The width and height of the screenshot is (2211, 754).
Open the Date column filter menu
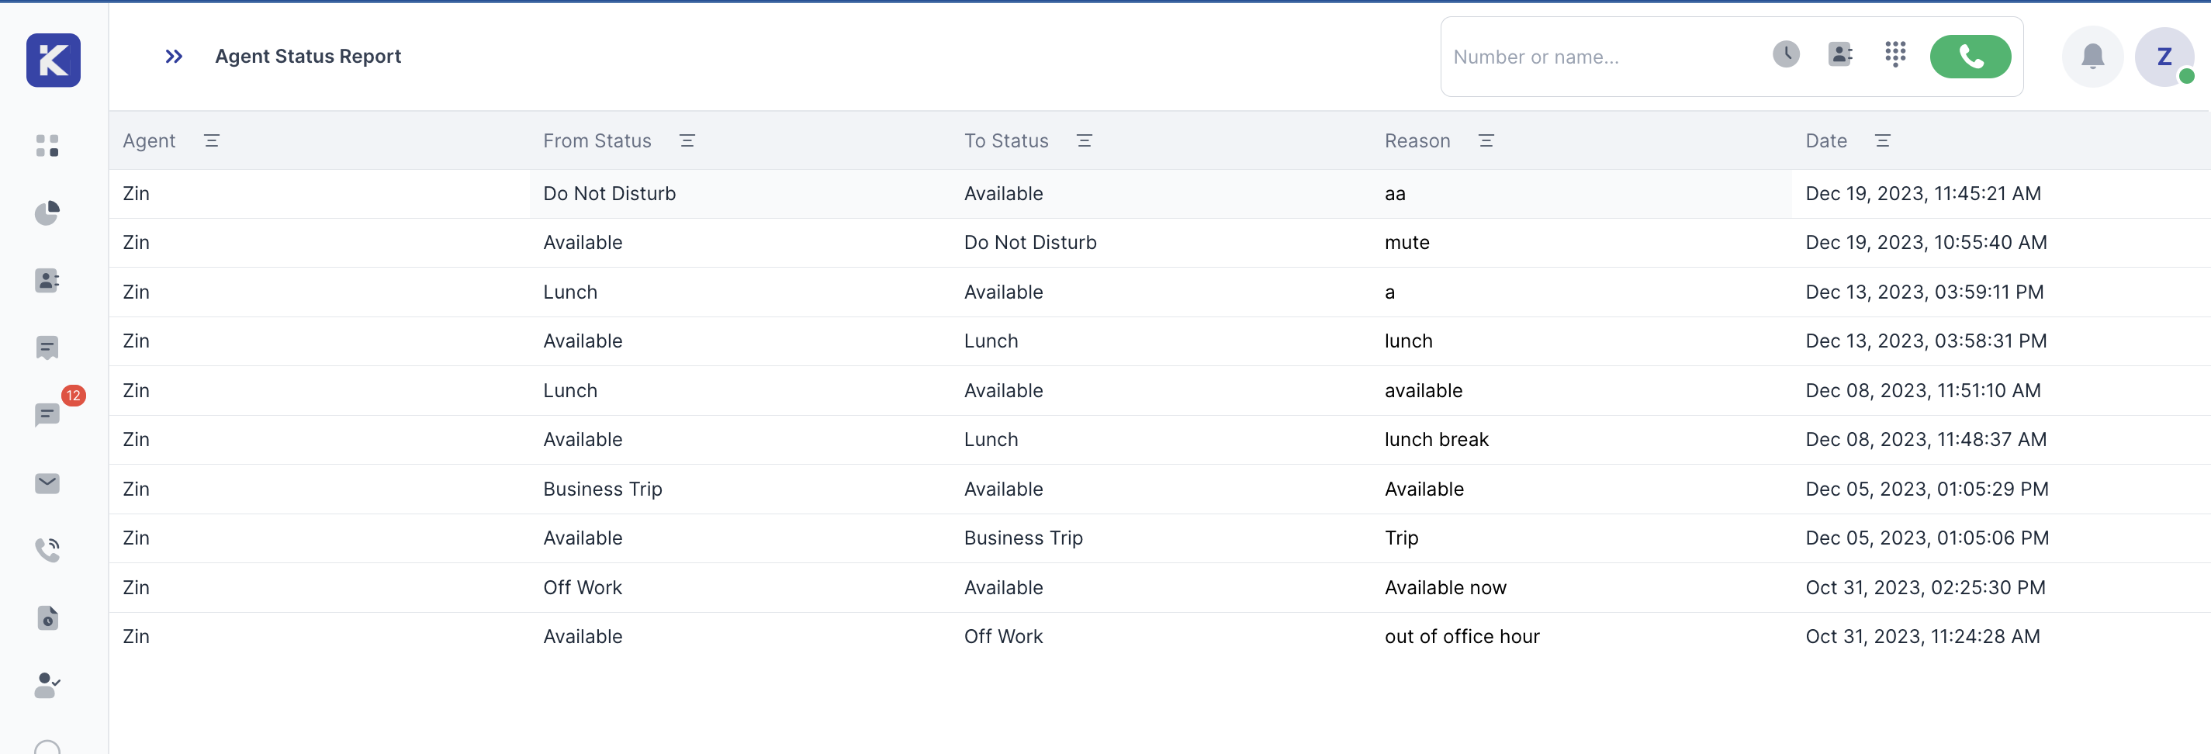coord(1882,140)
